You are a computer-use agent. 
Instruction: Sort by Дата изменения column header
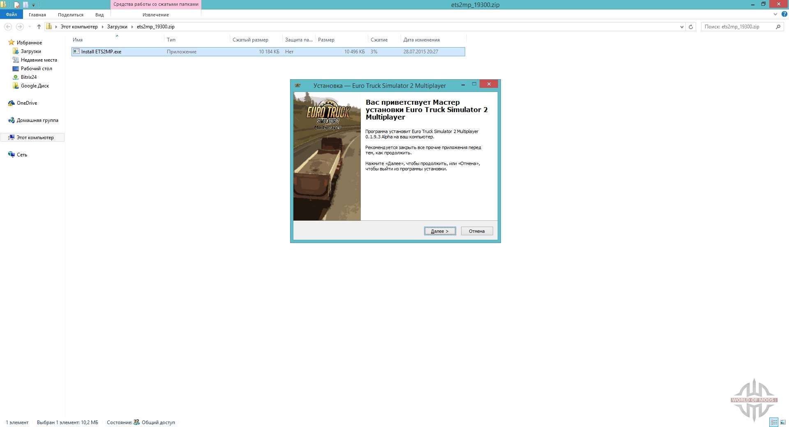(x=434, y=40)
